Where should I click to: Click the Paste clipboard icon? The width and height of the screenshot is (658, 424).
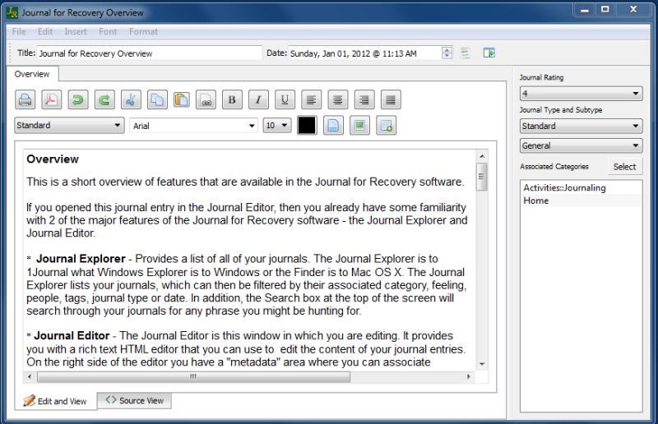coord(182,100)
